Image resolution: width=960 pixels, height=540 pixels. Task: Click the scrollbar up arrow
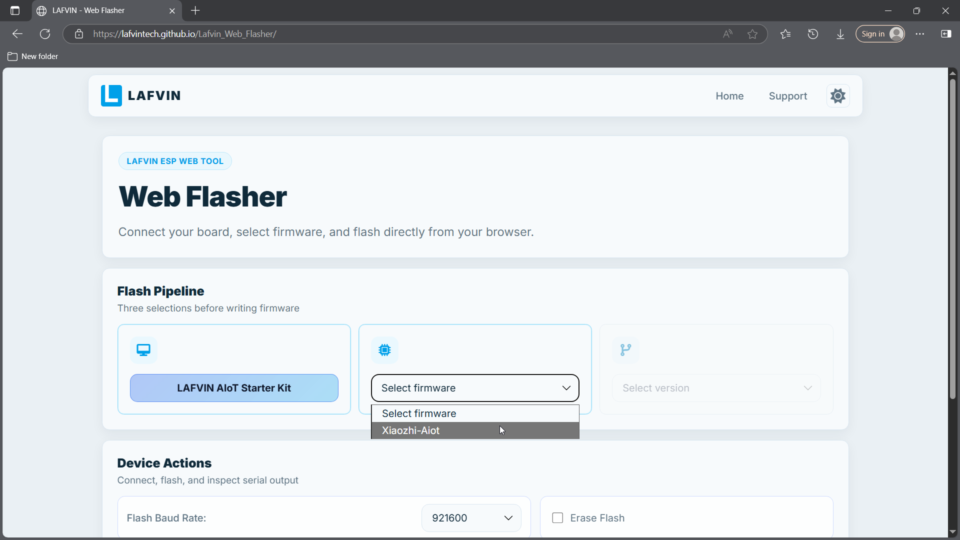[953, 73]
